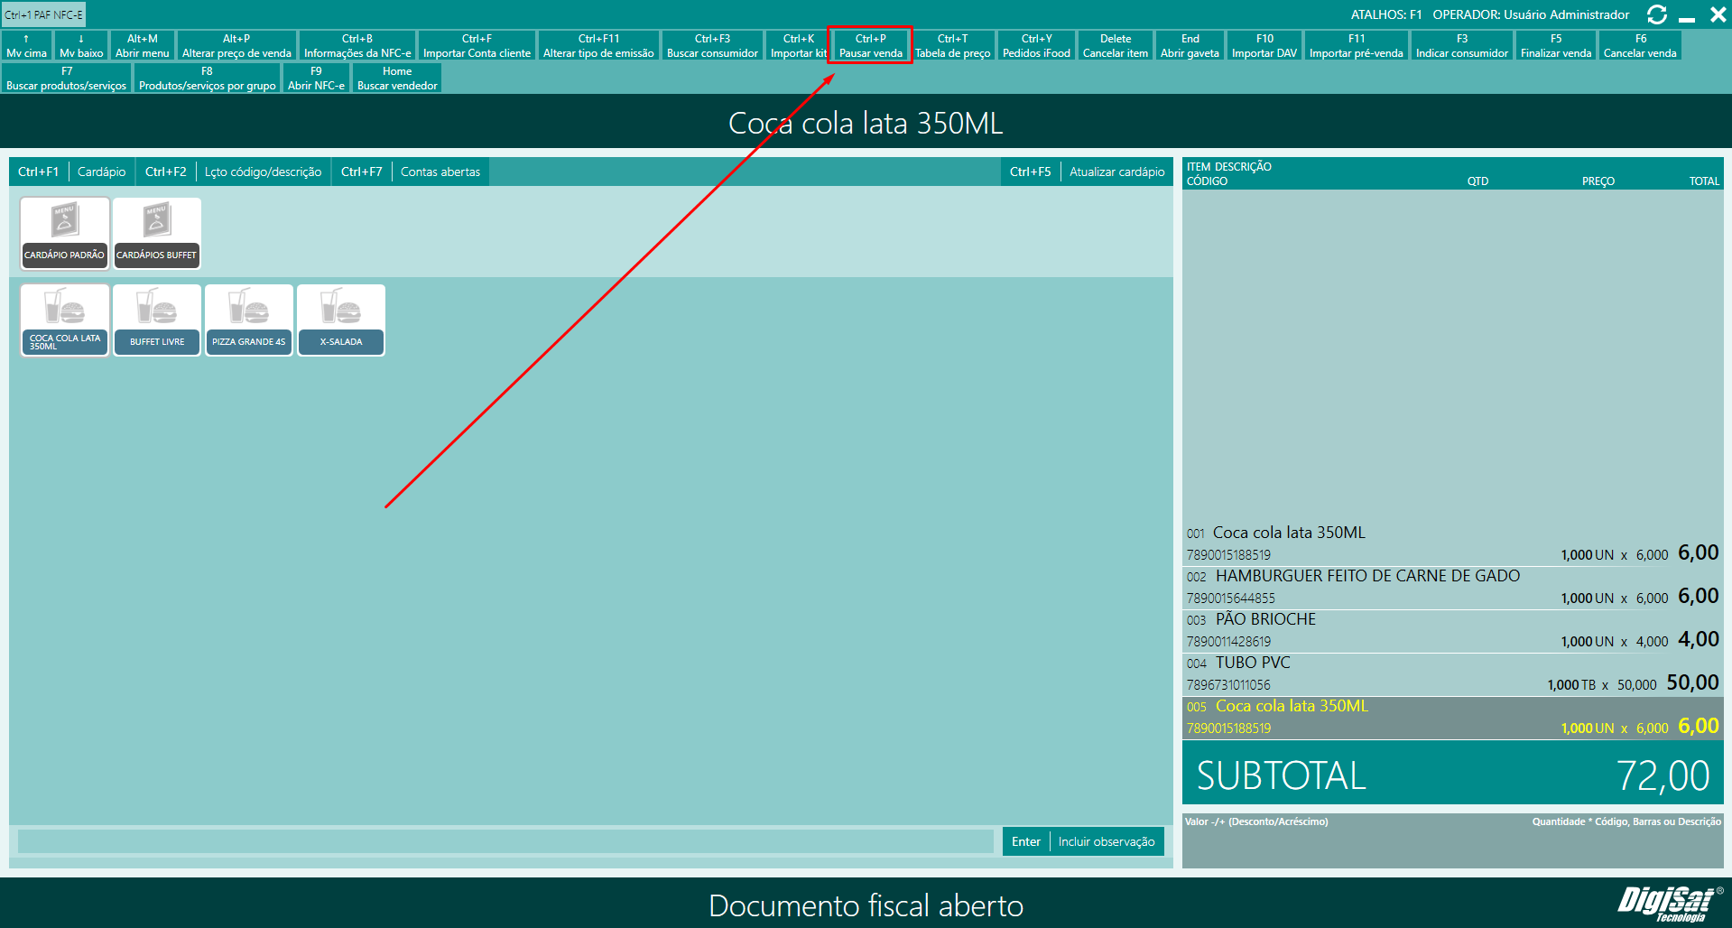Image resolution: width=1732 pixels, height=928 pixels.
Task: Select the Buffet Livre product tile
Action: click(x=157, y=320)
